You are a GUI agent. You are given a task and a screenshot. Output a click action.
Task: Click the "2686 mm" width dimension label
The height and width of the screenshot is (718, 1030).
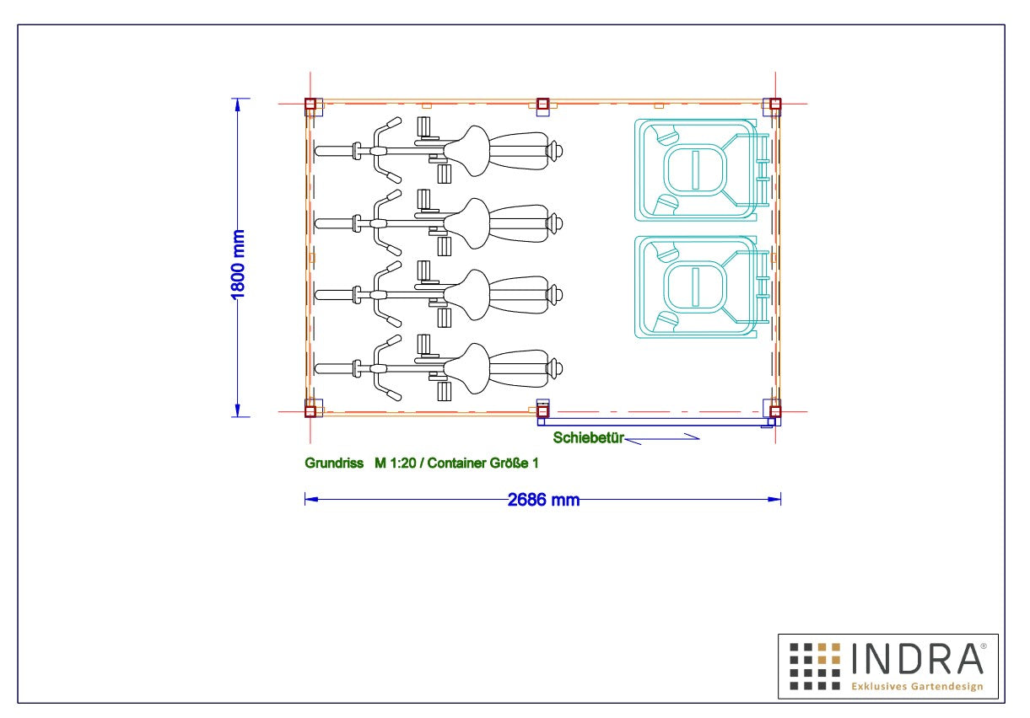(x=543, y=500)
